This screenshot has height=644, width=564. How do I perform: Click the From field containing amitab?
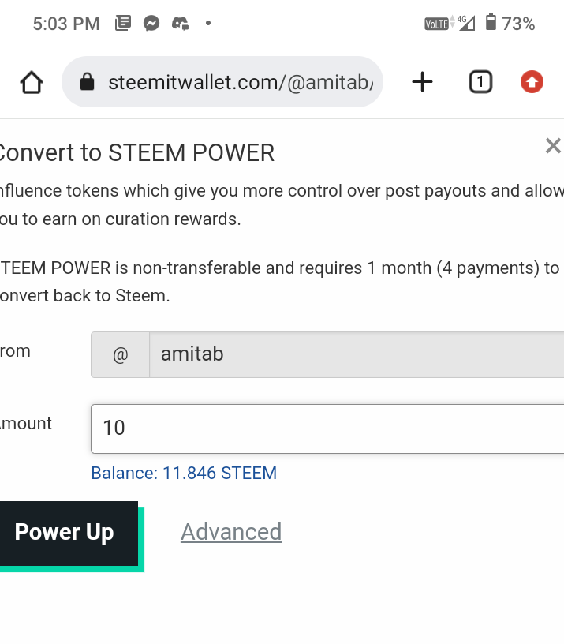[355, 354]
